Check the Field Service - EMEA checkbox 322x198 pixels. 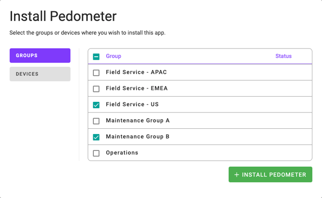tap(96, 89)
